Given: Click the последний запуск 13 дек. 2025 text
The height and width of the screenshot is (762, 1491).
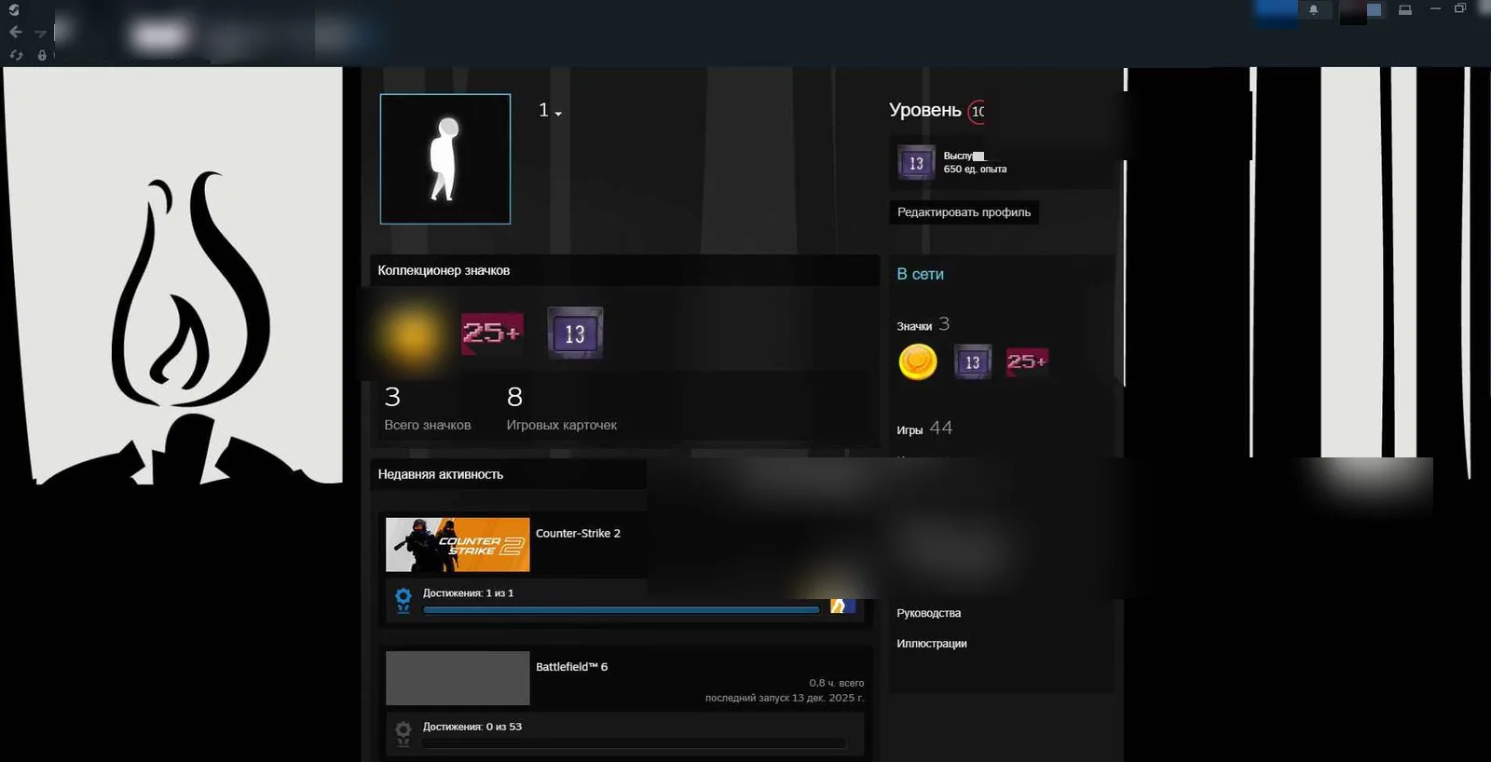Looking at the screenshot, I should [x=785, y=698].
